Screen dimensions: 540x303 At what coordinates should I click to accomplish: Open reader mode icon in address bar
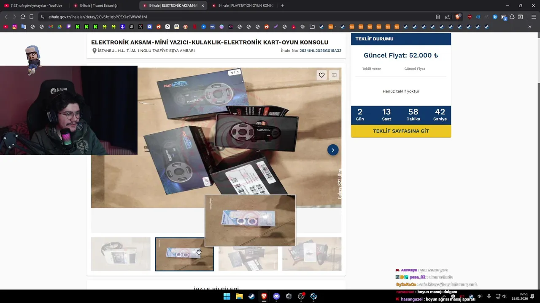437,17
